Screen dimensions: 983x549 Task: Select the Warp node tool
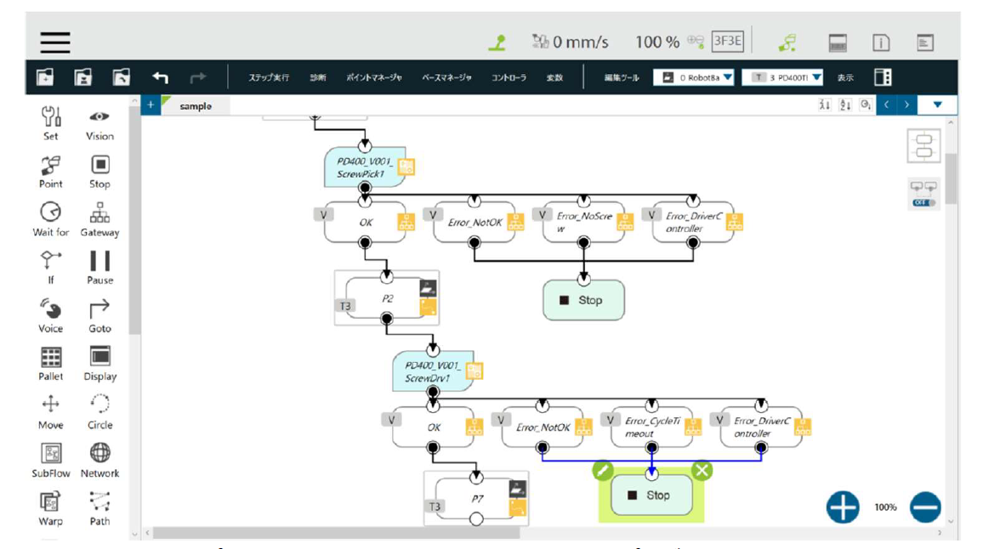[x=51, y=509]
